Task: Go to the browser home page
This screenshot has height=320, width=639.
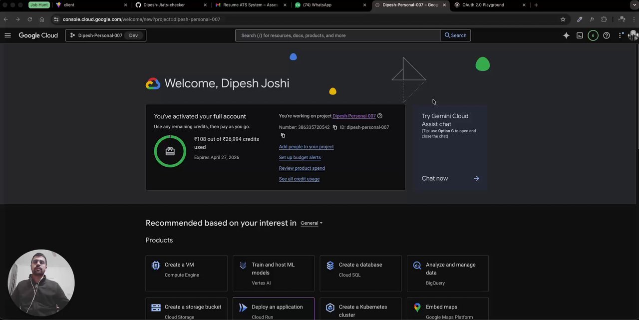Action: [41, 19]
